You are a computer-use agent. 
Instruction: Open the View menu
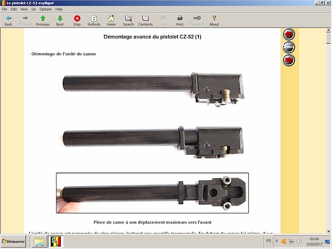point(24,9)
